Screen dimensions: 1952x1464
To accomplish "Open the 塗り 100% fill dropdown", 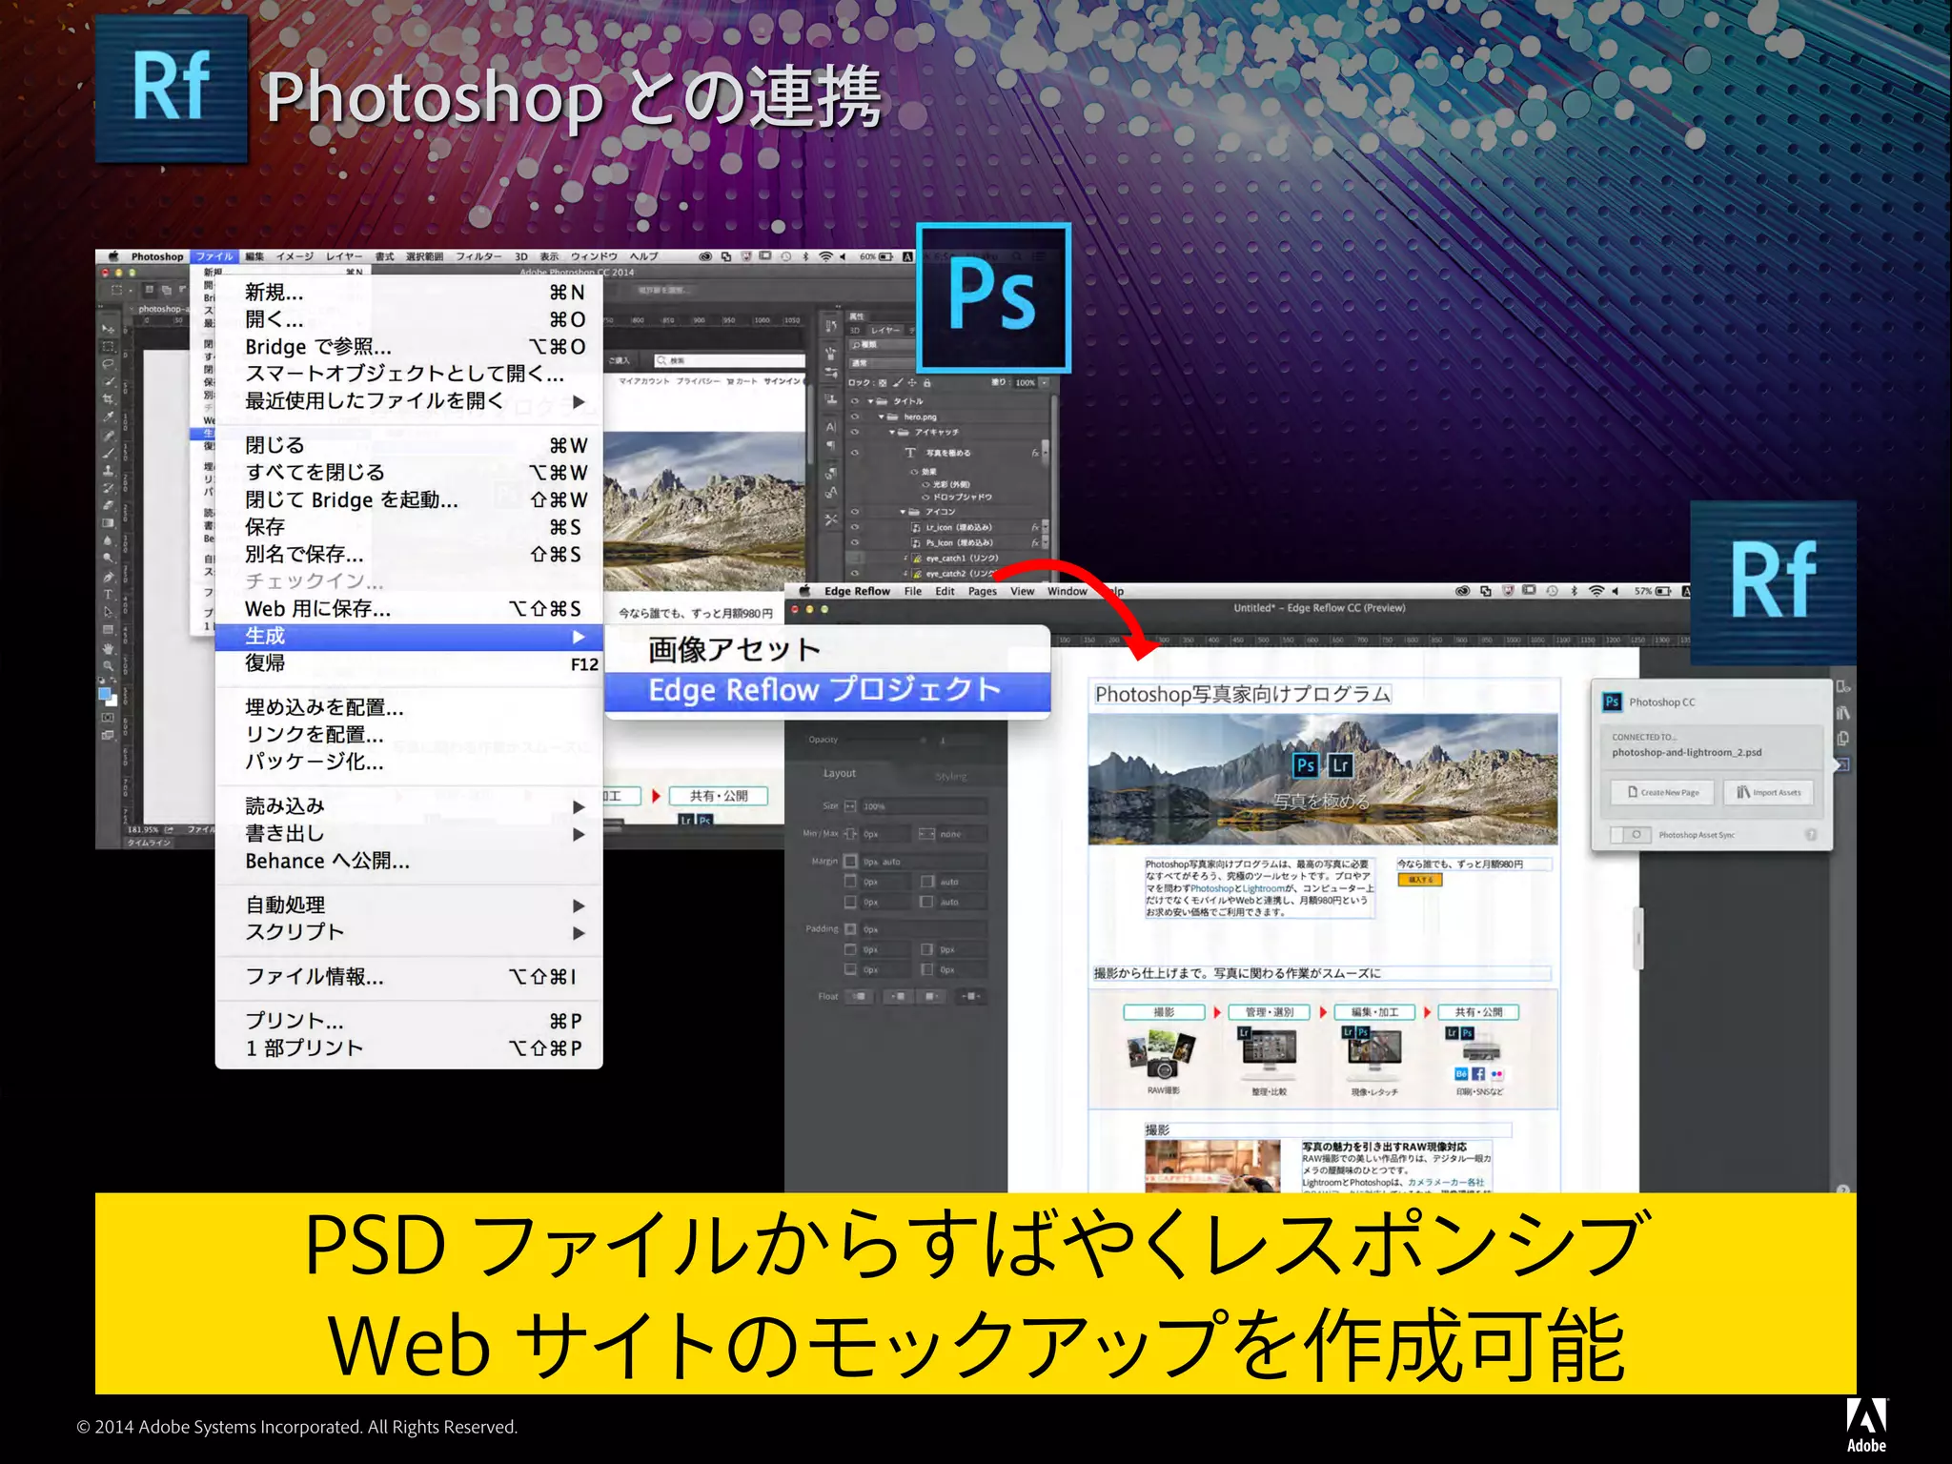I will point(1044,382).
